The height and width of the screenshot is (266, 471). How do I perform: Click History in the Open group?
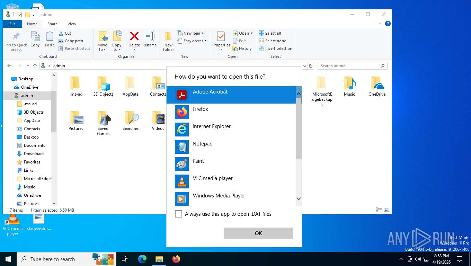pyautogui.click(x=242, y=48)
